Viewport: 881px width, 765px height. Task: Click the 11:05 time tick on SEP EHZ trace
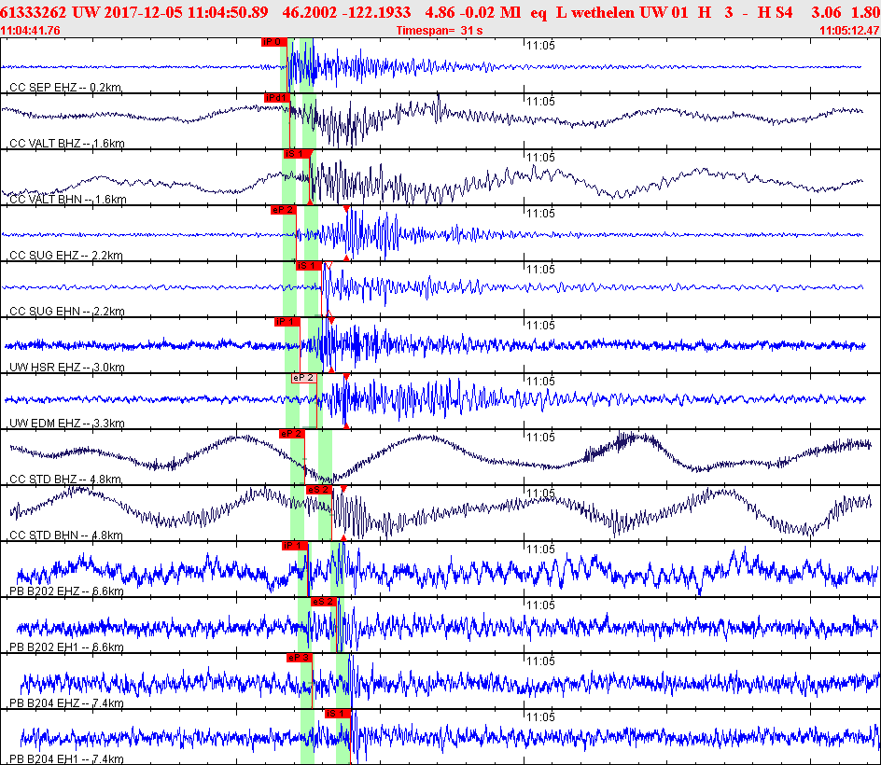pyautogui.click(x=540, y=46)
